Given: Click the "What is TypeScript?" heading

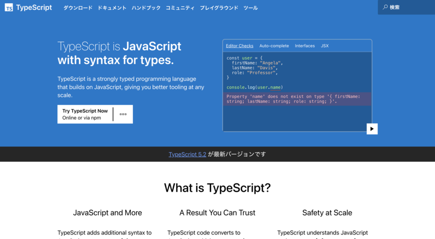Looking at the screenshot, I should tap(217, 188).
